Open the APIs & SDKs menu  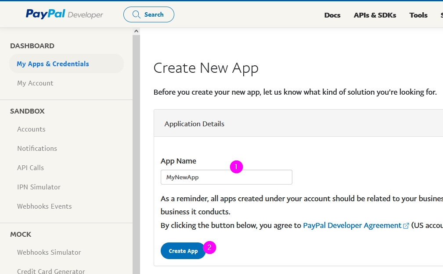pyautogui.click(x=375, y=15)
